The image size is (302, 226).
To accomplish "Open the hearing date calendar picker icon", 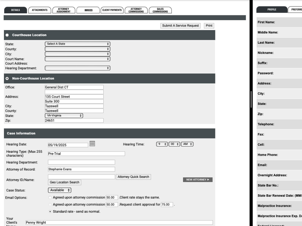I will click(92, 144).
